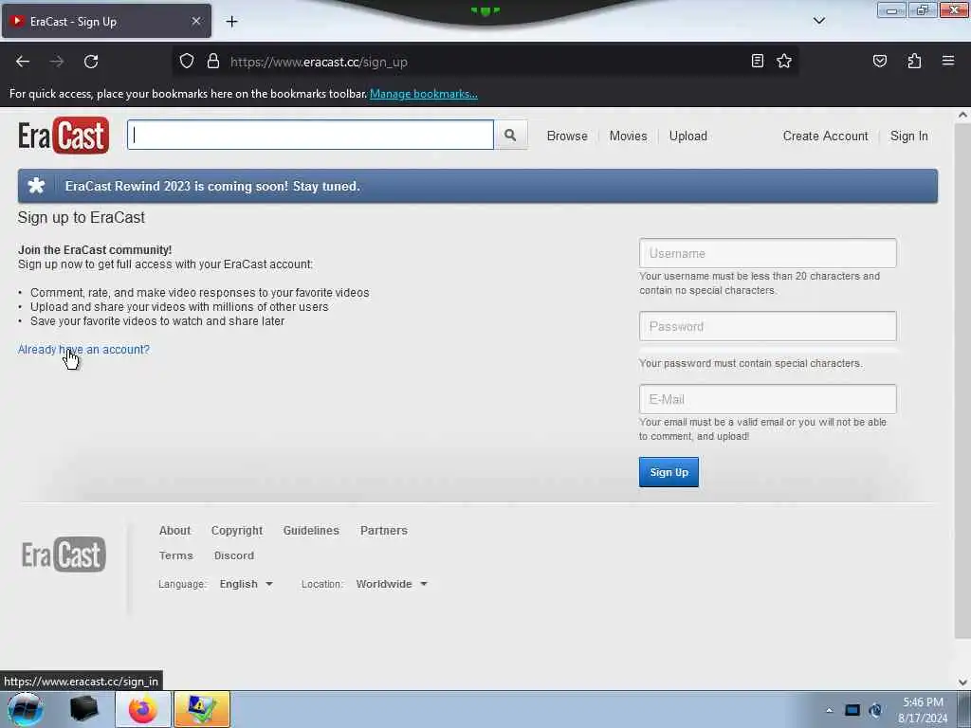971x728 pixels.
Task: Focus the Username field
Action: [767, 253]
